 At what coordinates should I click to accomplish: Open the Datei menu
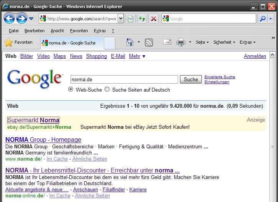pyautogui.click(x=14, y=31)
